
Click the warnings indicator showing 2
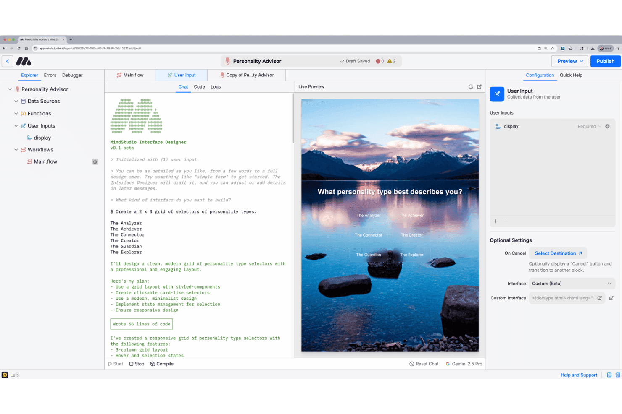coord(392,61)
